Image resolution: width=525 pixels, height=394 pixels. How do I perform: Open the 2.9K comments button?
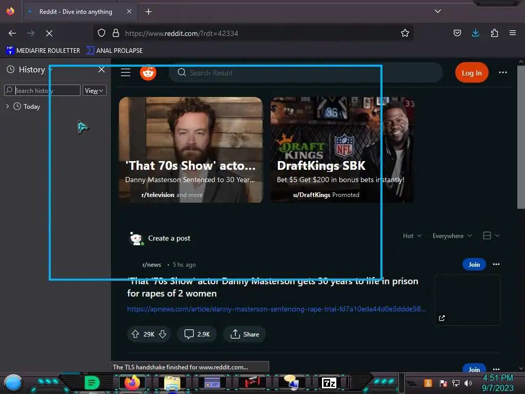click(197, 334)
